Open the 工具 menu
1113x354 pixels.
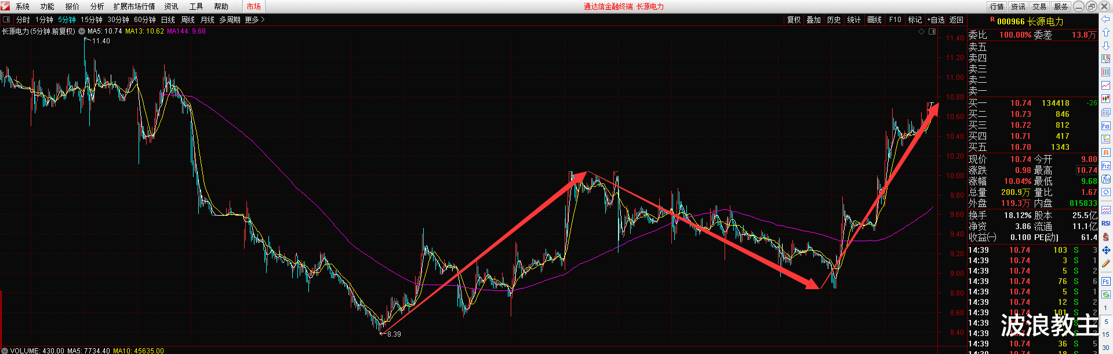click(x=196, y=6)
